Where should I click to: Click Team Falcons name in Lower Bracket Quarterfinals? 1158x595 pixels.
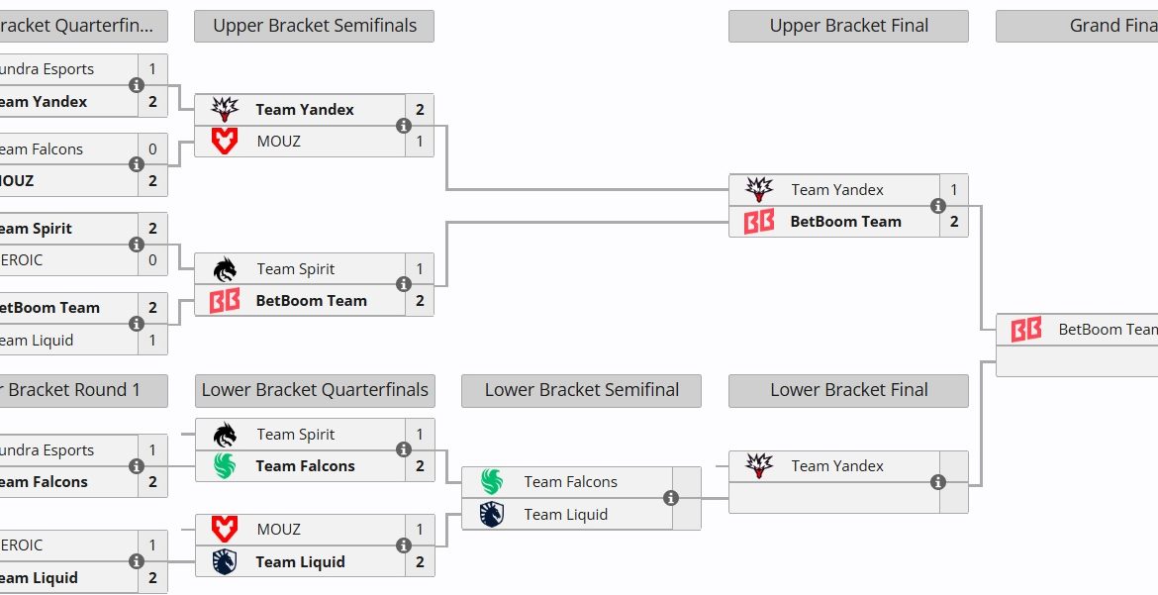(x=305, y=466)
